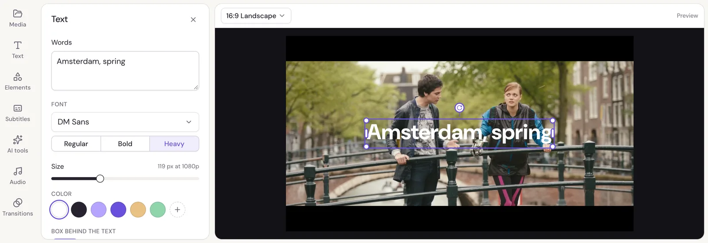708x243 pixels.
Task: Open the Elements panel
Action: [18, 82]
